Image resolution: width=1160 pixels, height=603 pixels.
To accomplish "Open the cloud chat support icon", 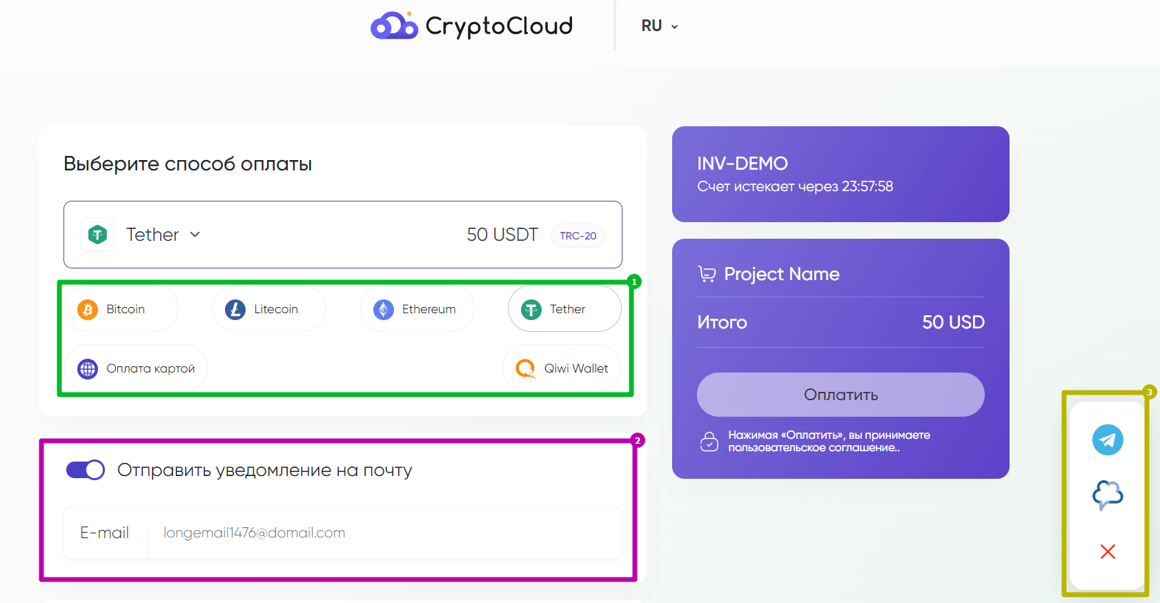I will 1108,495.
